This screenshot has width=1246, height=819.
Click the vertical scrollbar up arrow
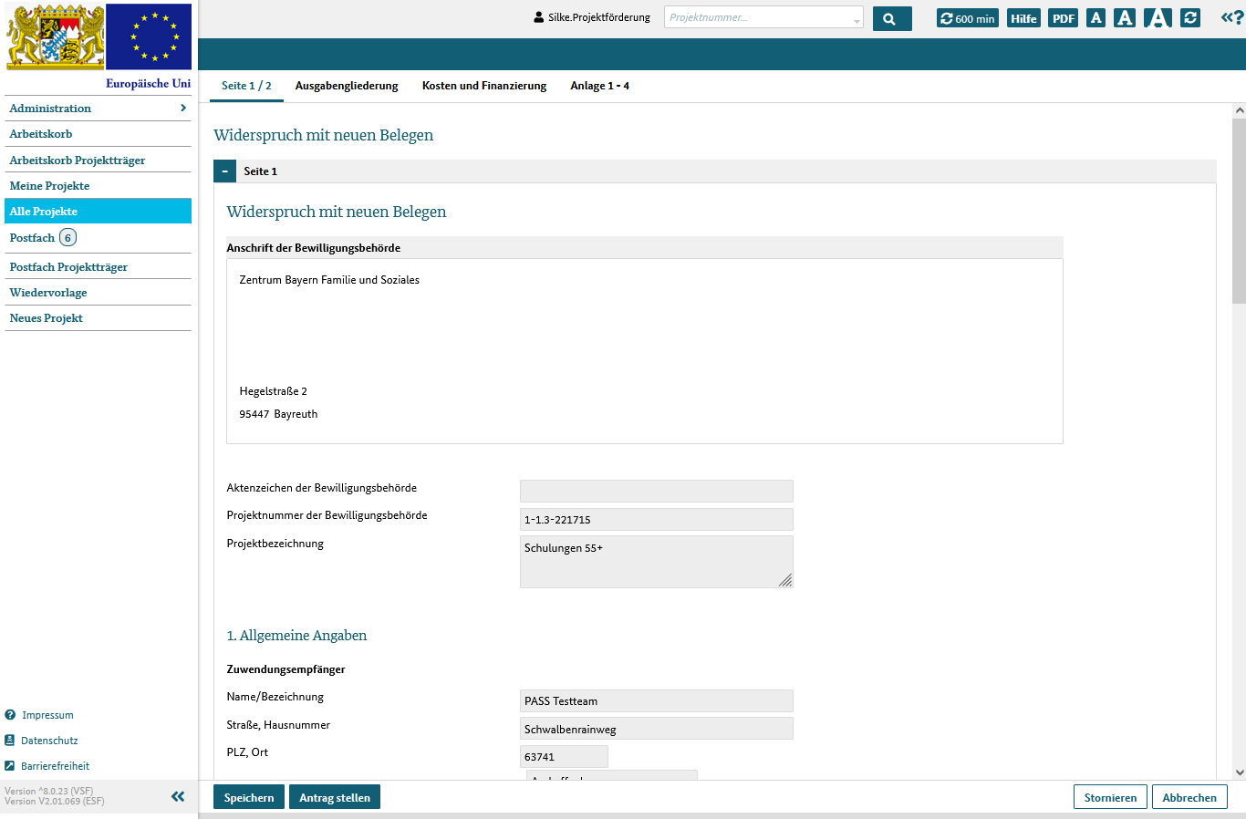(1239, 110)
